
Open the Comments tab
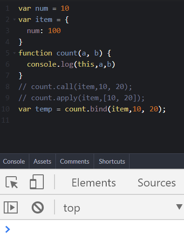pos(75,161)
